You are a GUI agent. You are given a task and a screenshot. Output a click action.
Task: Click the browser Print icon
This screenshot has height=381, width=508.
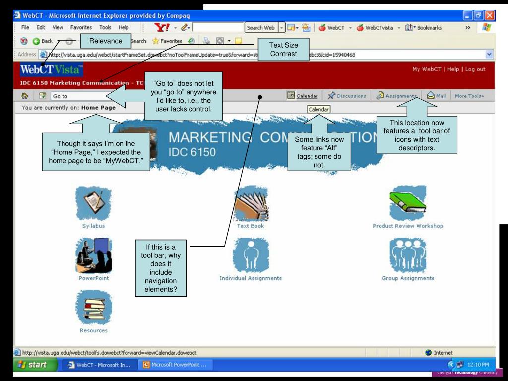[206, 41]
